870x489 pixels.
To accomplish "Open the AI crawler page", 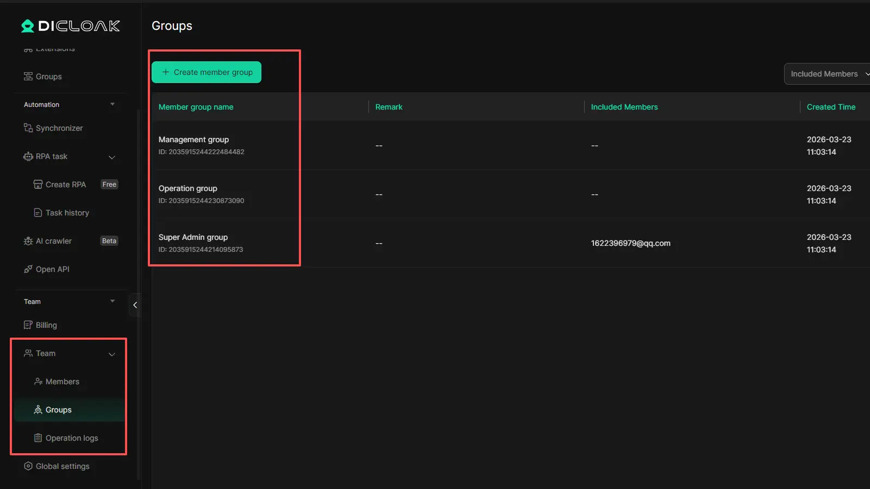I will (53, 241).
